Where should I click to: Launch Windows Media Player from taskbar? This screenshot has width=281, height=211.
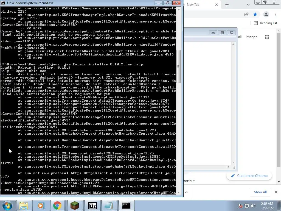point(41,206)
